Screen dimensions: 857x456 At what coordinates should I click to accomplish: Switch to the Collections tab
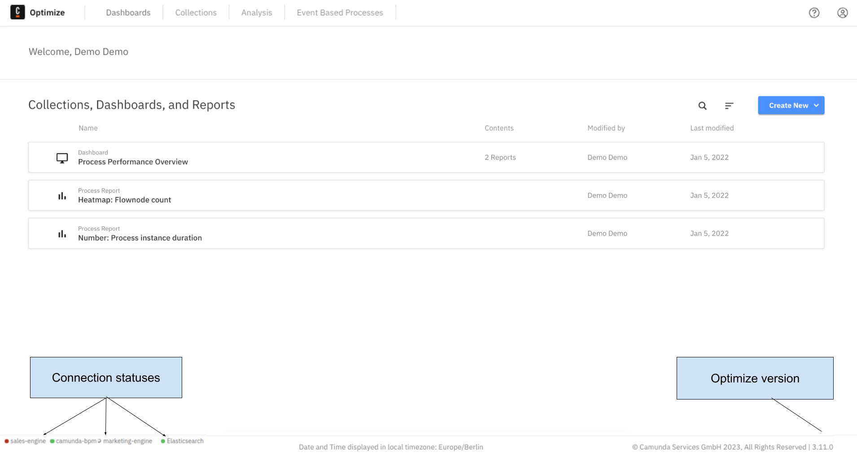point(196,13)
